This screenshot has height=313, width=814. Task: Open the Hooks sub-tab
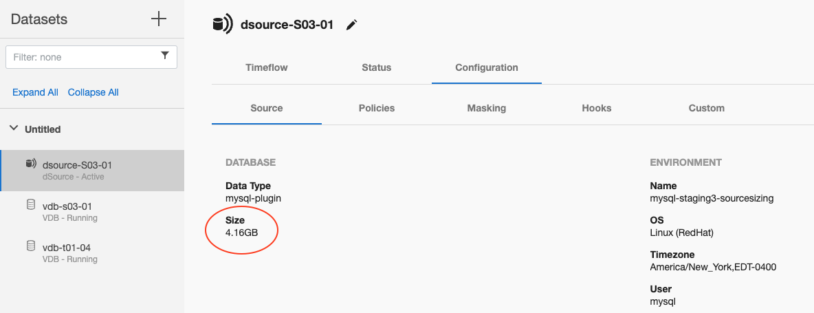click(596, 108)
